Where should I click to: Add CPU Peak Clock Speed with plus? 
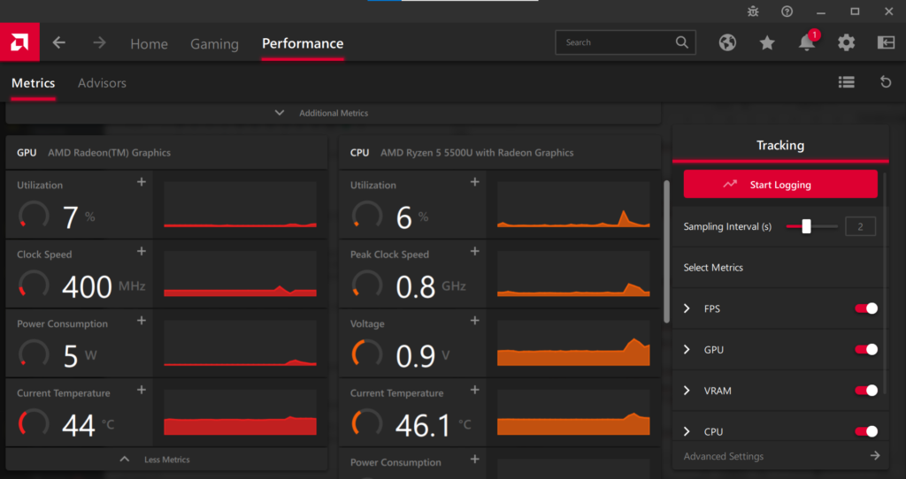tap(474, 252)
